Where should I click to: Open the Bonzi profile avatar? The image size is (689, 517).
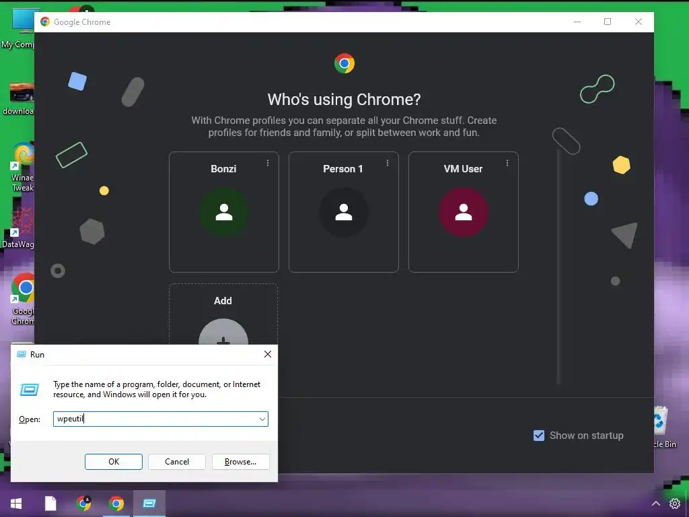tap(223, 212)
